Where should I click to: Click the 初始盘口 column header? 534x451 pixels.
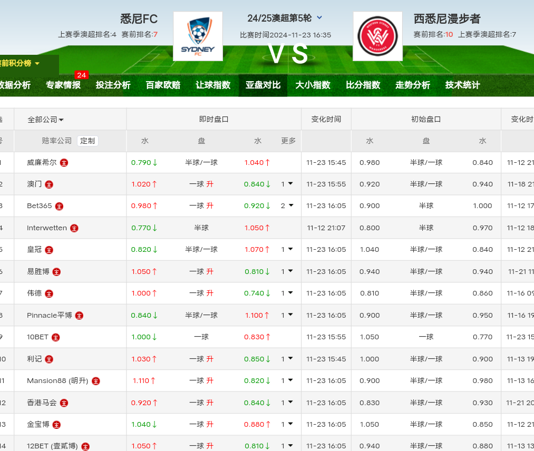426,120
